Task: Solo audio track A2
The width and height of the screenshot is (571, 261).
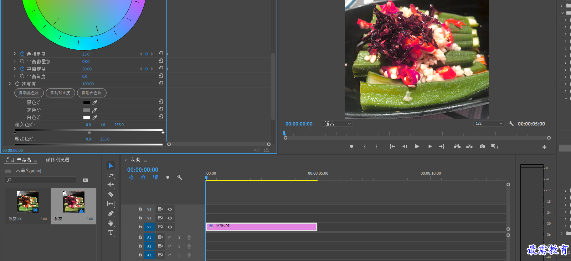Action: pyautogui.click(x=179, y=246)
